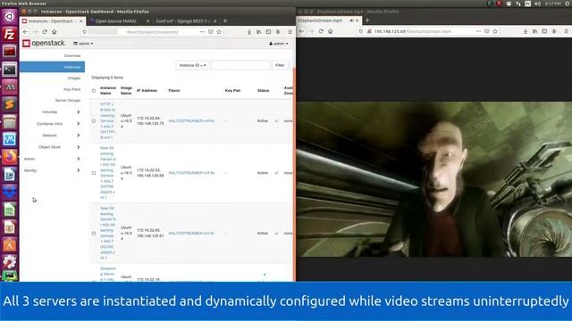Open page actions menu in OpenStack address bar
The width and height of the screenshot is (572, 321).
coord(202,32)
